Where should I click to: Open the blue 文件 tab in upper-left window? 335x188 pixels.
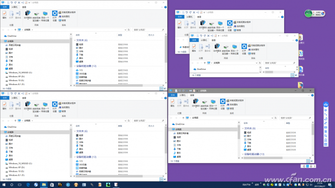[x=5, y=7]
